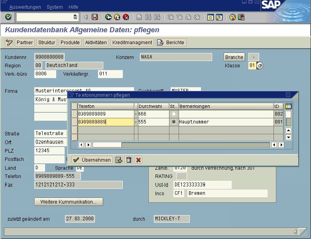Click the PLZ field 12345
Image resolution: width=311 pixels, height=239 pixels.
(x=49, y=151)
